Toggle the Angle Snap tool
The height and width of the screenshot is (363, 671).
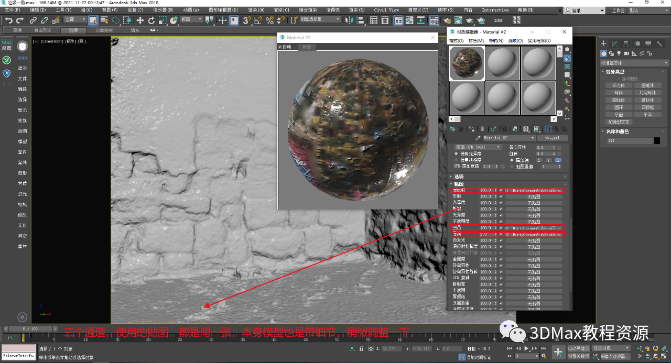pyautogui.click(x=258, y=20)
